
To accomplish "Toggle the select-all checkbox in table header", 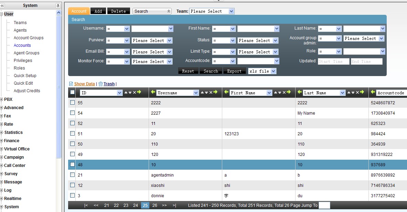I will [x=72, y=92].
